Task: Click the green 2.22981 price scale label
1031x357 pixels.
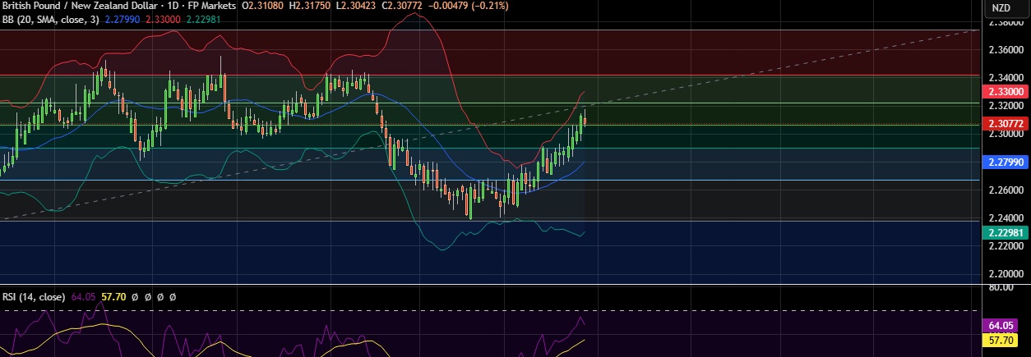Action: [x=1005, y=232]
